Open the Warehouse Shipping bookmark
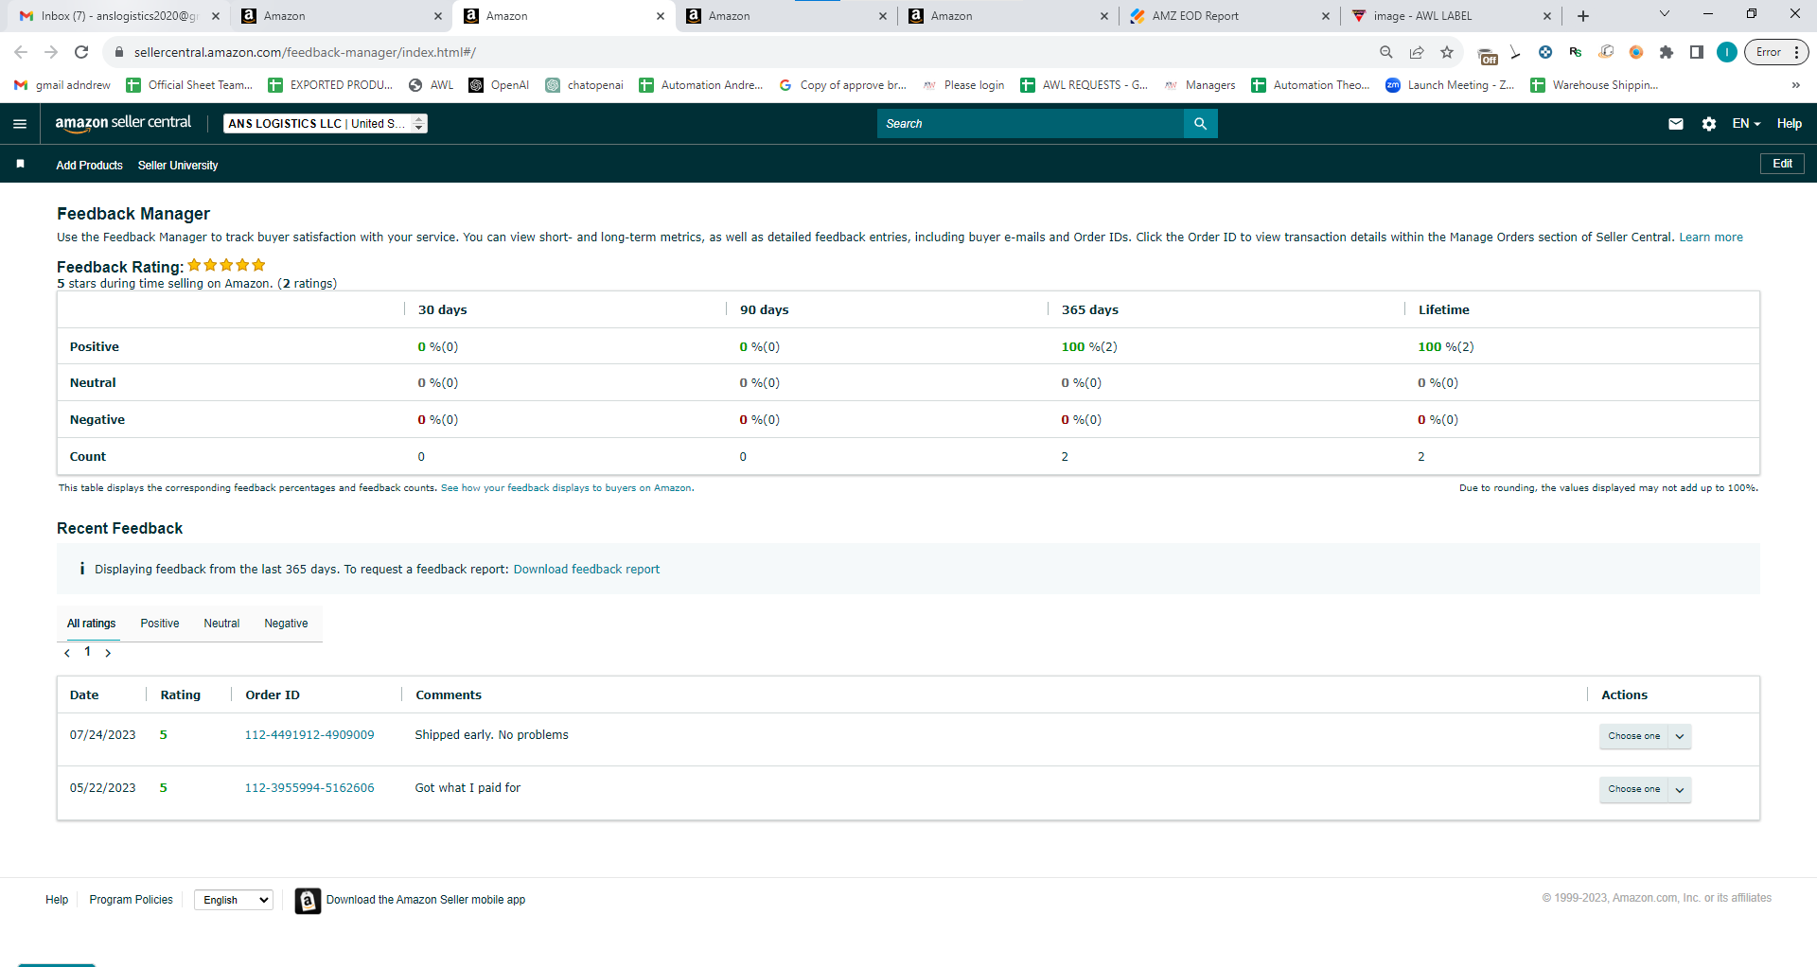 click(1595, 85)
